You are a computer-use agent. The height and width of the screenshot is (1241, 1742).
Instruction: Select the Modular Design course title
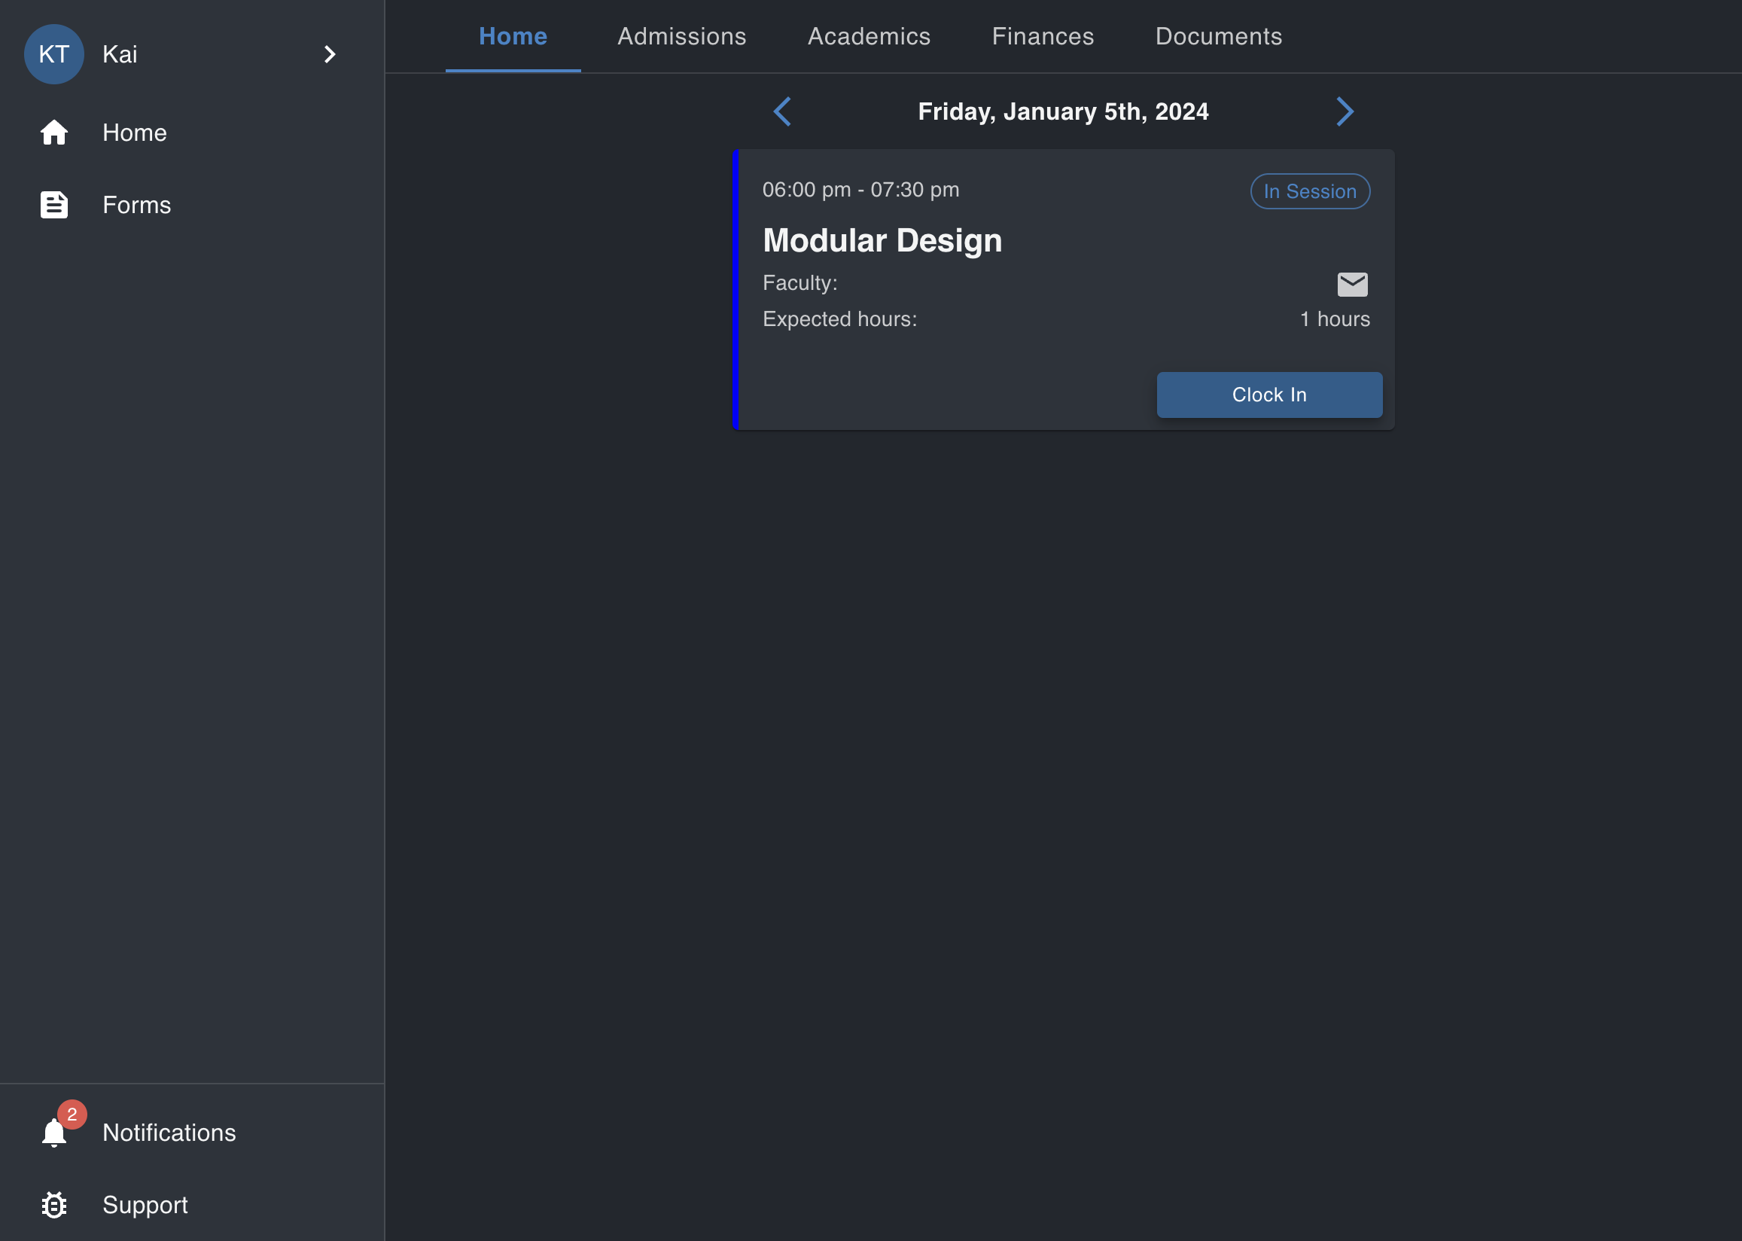click(x=882, y=240)
